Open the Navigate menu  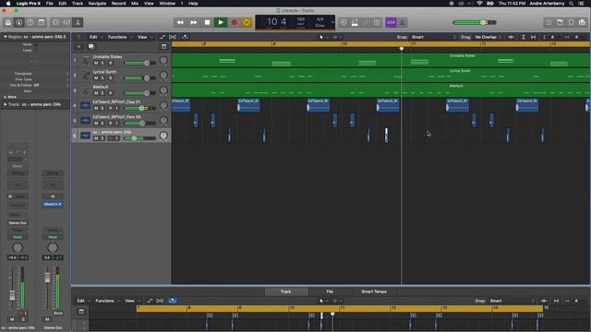point(97,4)
